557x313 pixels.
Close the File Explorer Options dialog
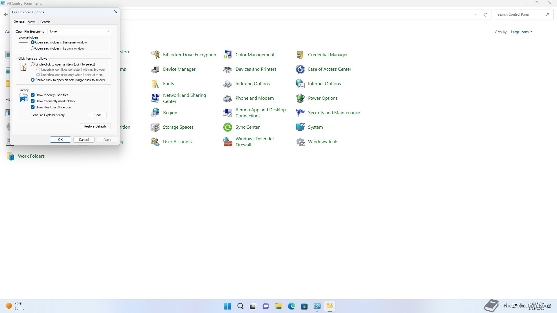116,12
